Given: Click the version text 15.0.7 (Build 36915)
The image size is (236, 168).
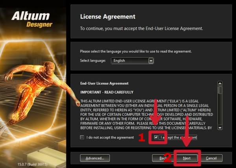Looking at the screenshot, I should [32, 164].
